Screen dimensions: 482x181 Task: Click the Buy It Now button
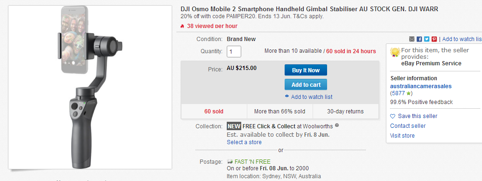click(306, 70)
